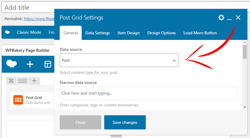The height and width of the screenshot is (138, 250).
Task: Click the Save changes button
Action: [x=125, y=122]
